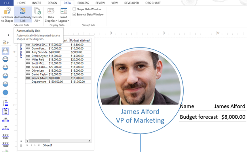Enable the Shape Data Window checkbox
This screenshot has width=247, height=152.
[x=74, y=9]
